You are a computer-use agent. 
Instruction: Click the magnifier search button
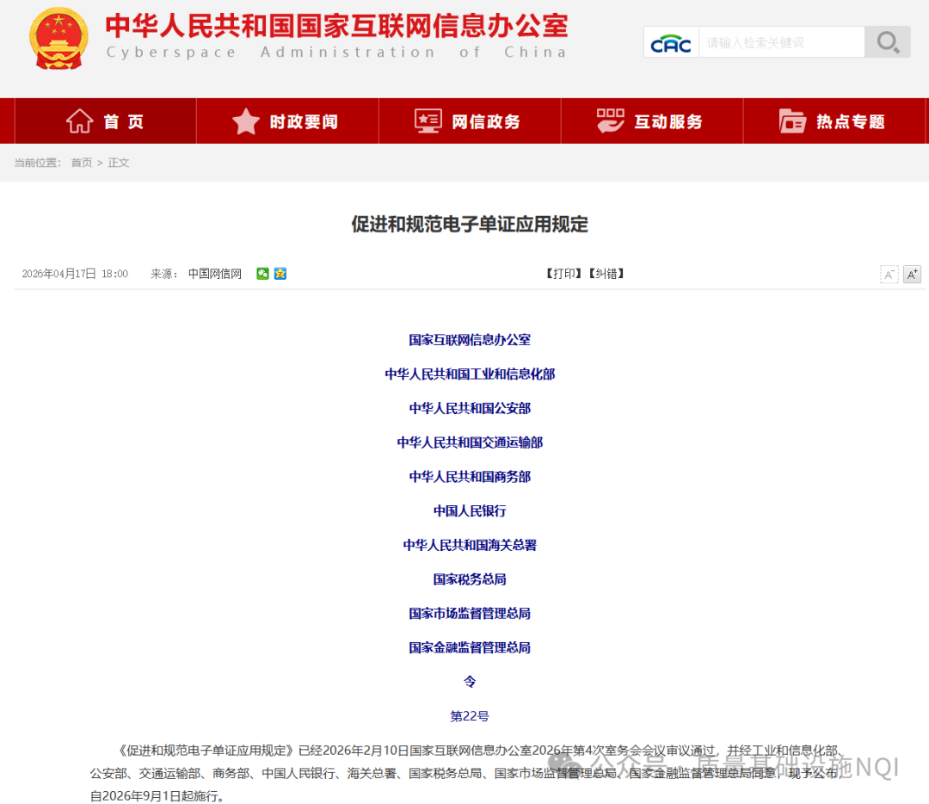888,42
